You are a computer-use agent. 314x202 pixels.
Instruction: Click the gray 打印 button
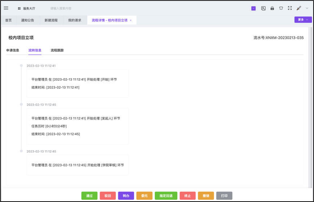click(224, 196)
